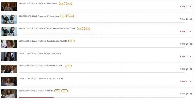Click EAC3 badge on O Acerto de Contas
Viewport: 194px width, 100px height.
68,66
